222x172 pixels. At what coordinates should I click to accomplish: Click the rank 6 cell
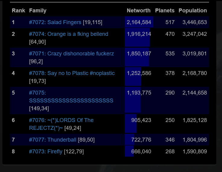(13, 120)
